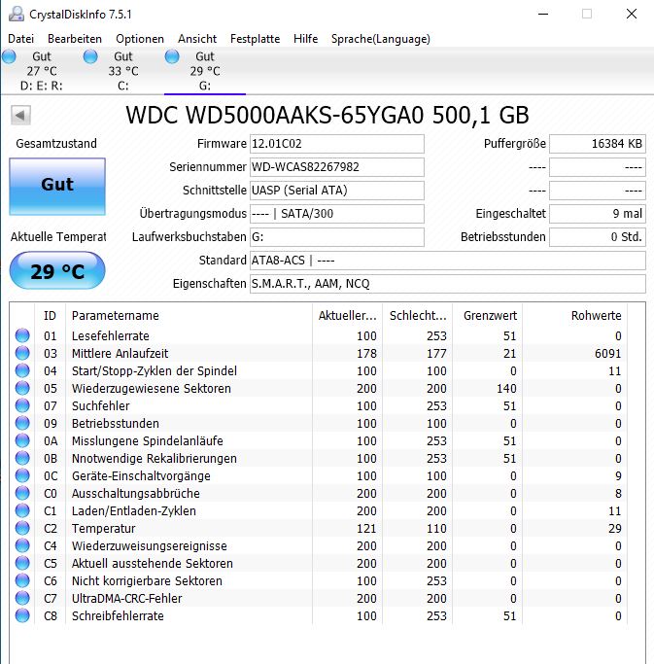Click status icon of Laden/Entladen-Zyklen row
The image size is (654, 664).
coord(22,510)
